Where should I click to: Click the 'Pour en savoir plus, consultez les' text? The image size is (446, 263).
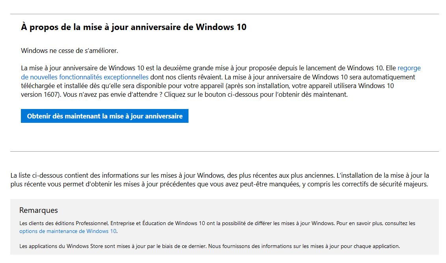(376, 223)
